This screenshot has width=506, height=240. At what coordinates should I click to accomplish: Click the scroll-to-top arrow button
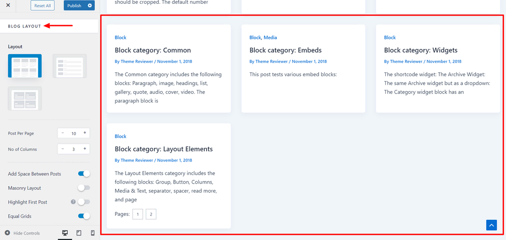point(492,225)
